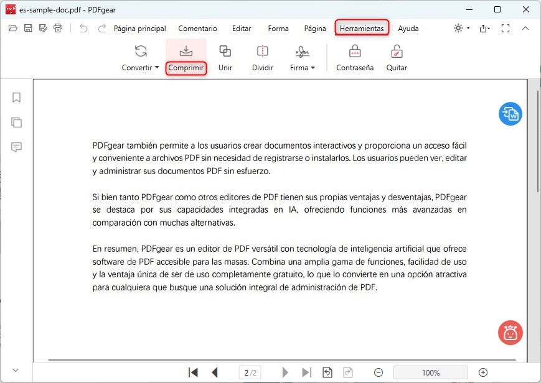The height and width of the screenshot is (383, 541).
Task: Select the Dividir split tool
Action: 263,58
